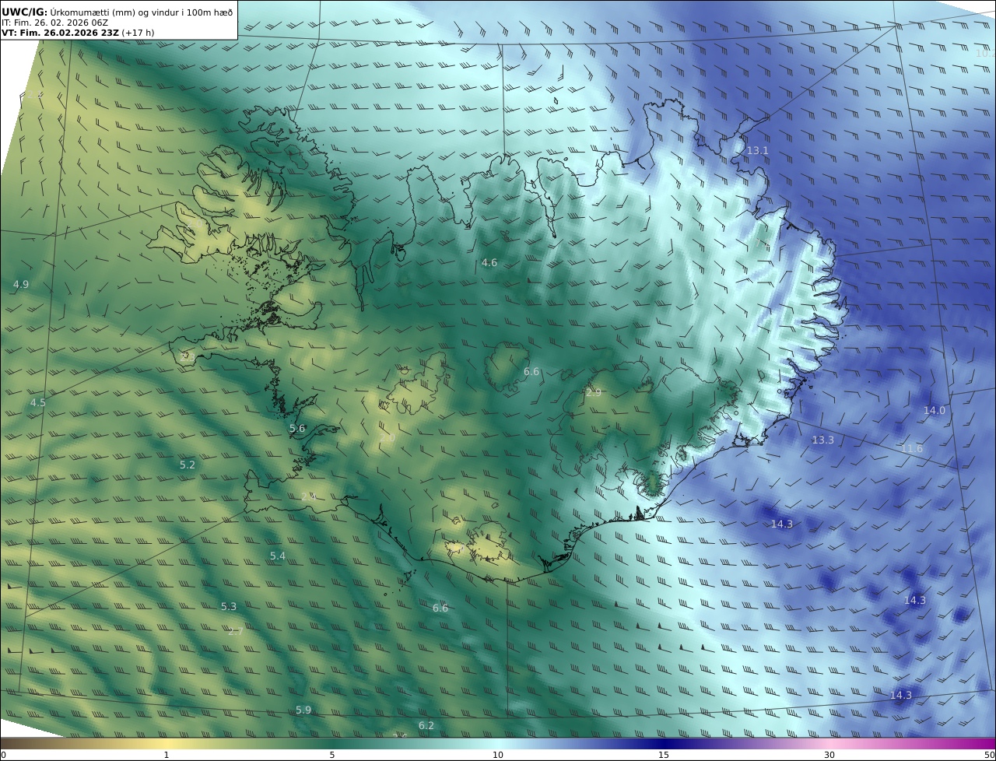The height and width of the screenshot is (761, 996).
Task: Click the colorbar tick label 10
Action: (498, 755)
